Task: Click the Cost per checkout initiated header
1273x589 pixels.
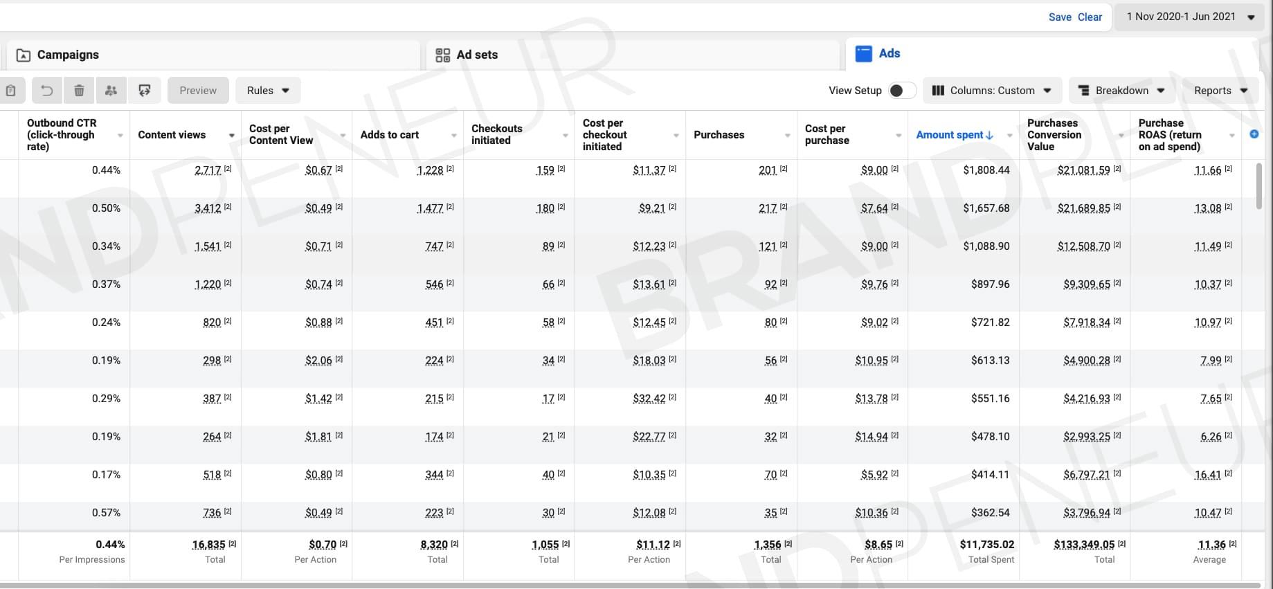Action: coord(605,135)
